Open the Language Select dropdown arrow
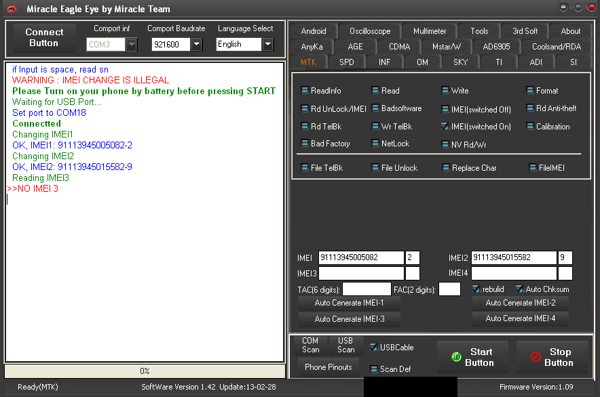 pyautogui.click(x=267, y=44)
